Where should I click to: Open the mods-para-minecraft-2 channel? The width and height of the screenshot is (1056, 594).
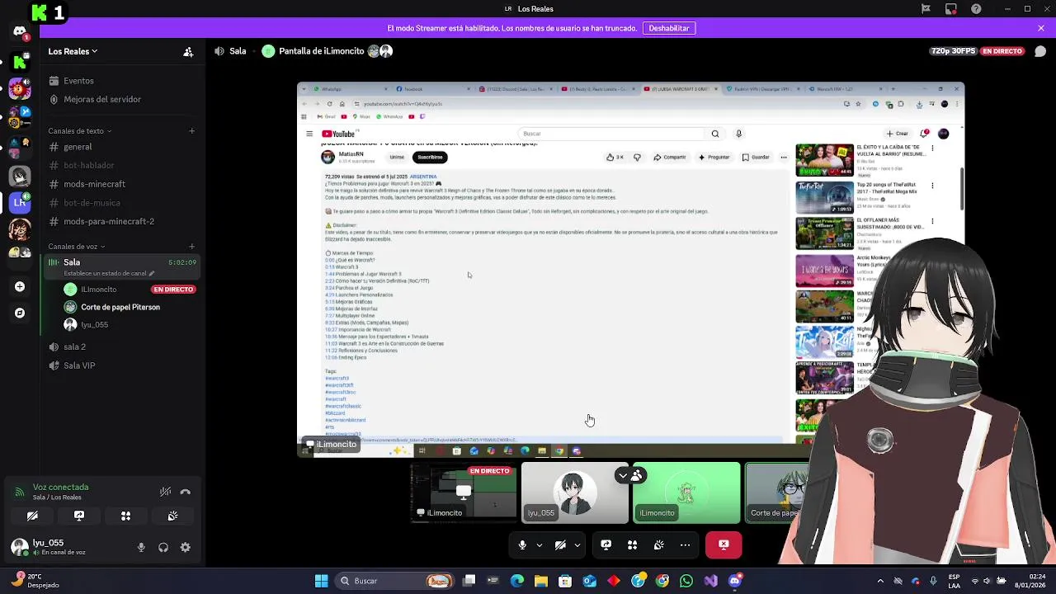point(122,221)
